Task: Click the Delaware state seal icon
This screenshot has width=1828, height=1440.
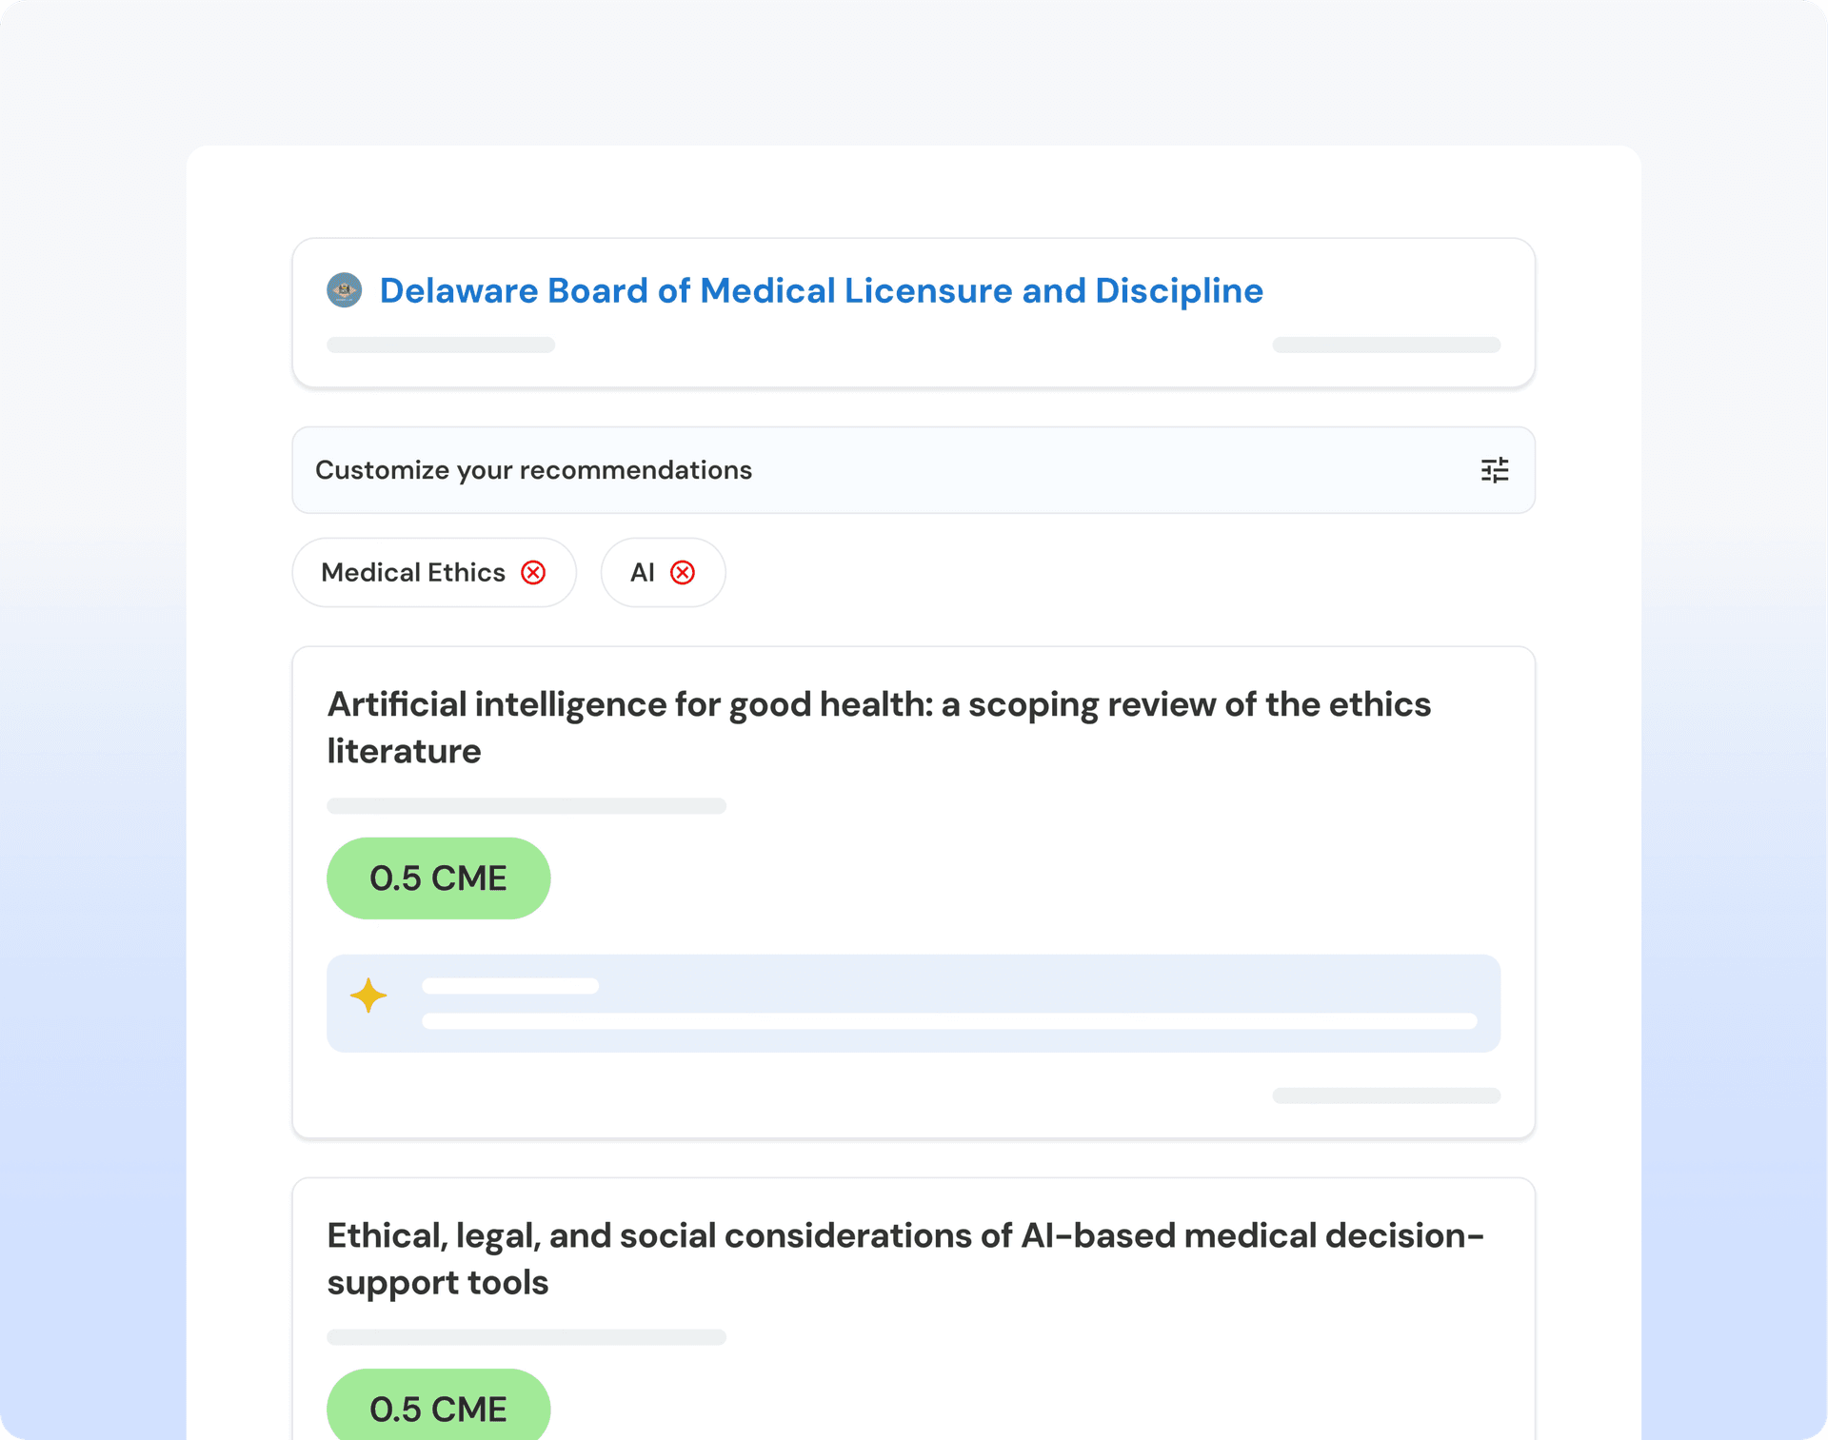Action: tap(344, 290)
